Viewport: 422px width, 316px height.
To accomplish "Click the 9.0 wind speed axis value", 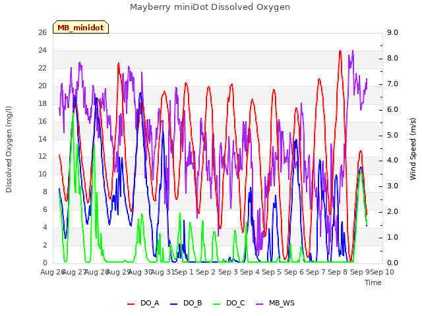I will pyautogui.click(x=392, y=32).
